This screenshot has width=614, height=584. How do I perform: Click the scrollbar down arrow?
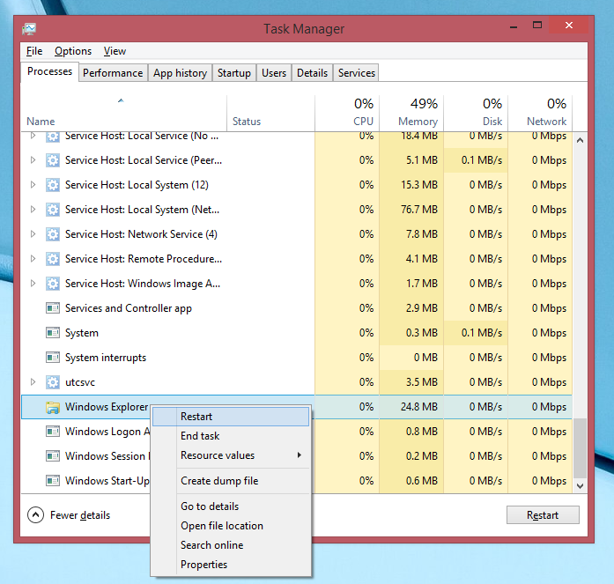(x=580, y=486)
